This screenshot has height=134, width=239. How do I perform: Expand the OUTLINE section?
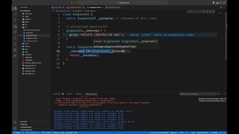coord(34,122)
